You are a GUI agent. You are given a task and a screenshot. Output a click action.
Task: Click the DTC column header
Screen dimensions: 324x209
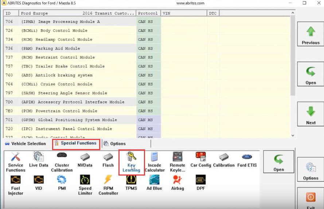[x=213, y=13]
